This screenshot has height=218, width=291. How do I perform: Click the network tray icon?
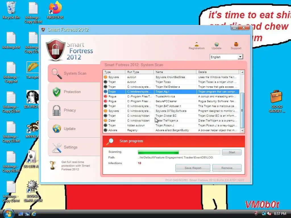coord(264,213)
